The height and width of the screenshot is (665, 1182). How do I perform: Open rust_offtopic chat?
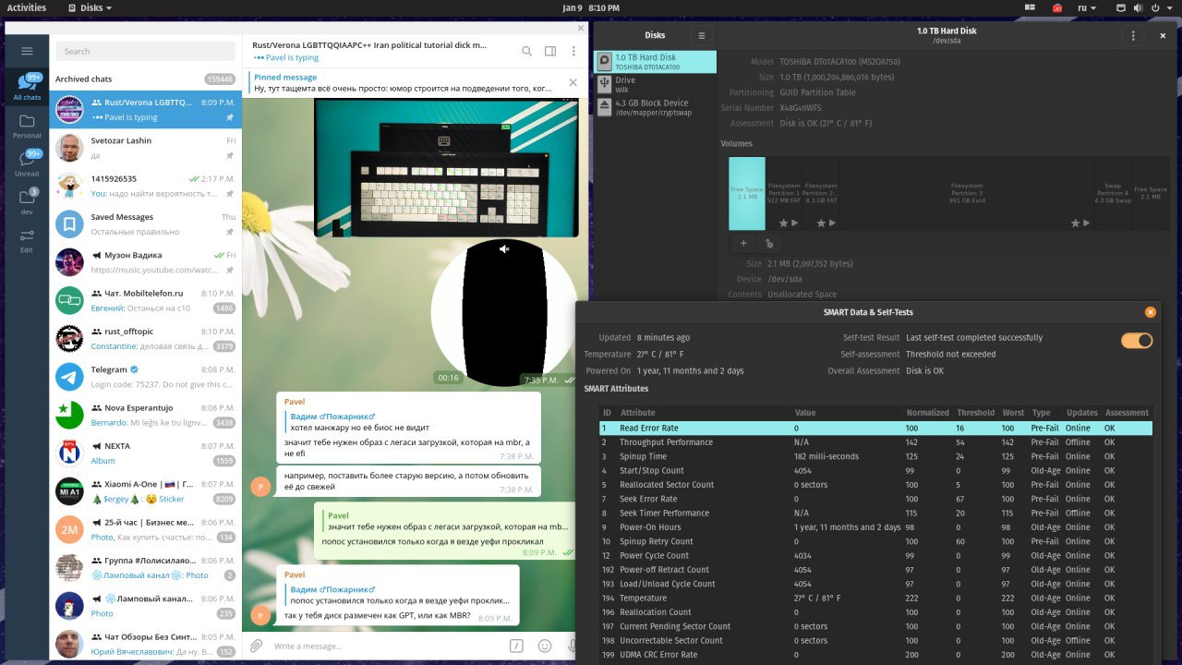(146, 339)
